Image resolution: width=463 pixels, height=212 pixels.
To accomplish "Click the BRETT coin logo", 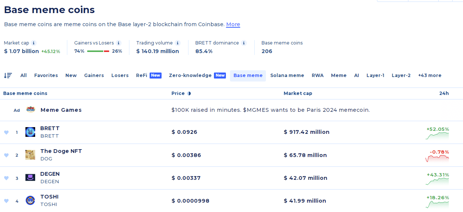I will point(30,132).
